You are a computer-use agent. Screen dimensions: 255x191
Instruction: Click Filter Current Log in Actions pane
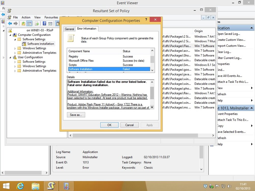(230, 58)
